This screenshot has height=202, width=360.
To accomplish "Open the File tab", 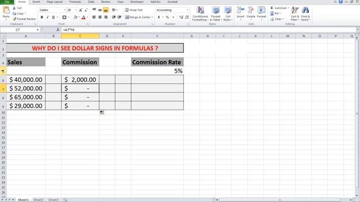I will click(x=7, y=2).
